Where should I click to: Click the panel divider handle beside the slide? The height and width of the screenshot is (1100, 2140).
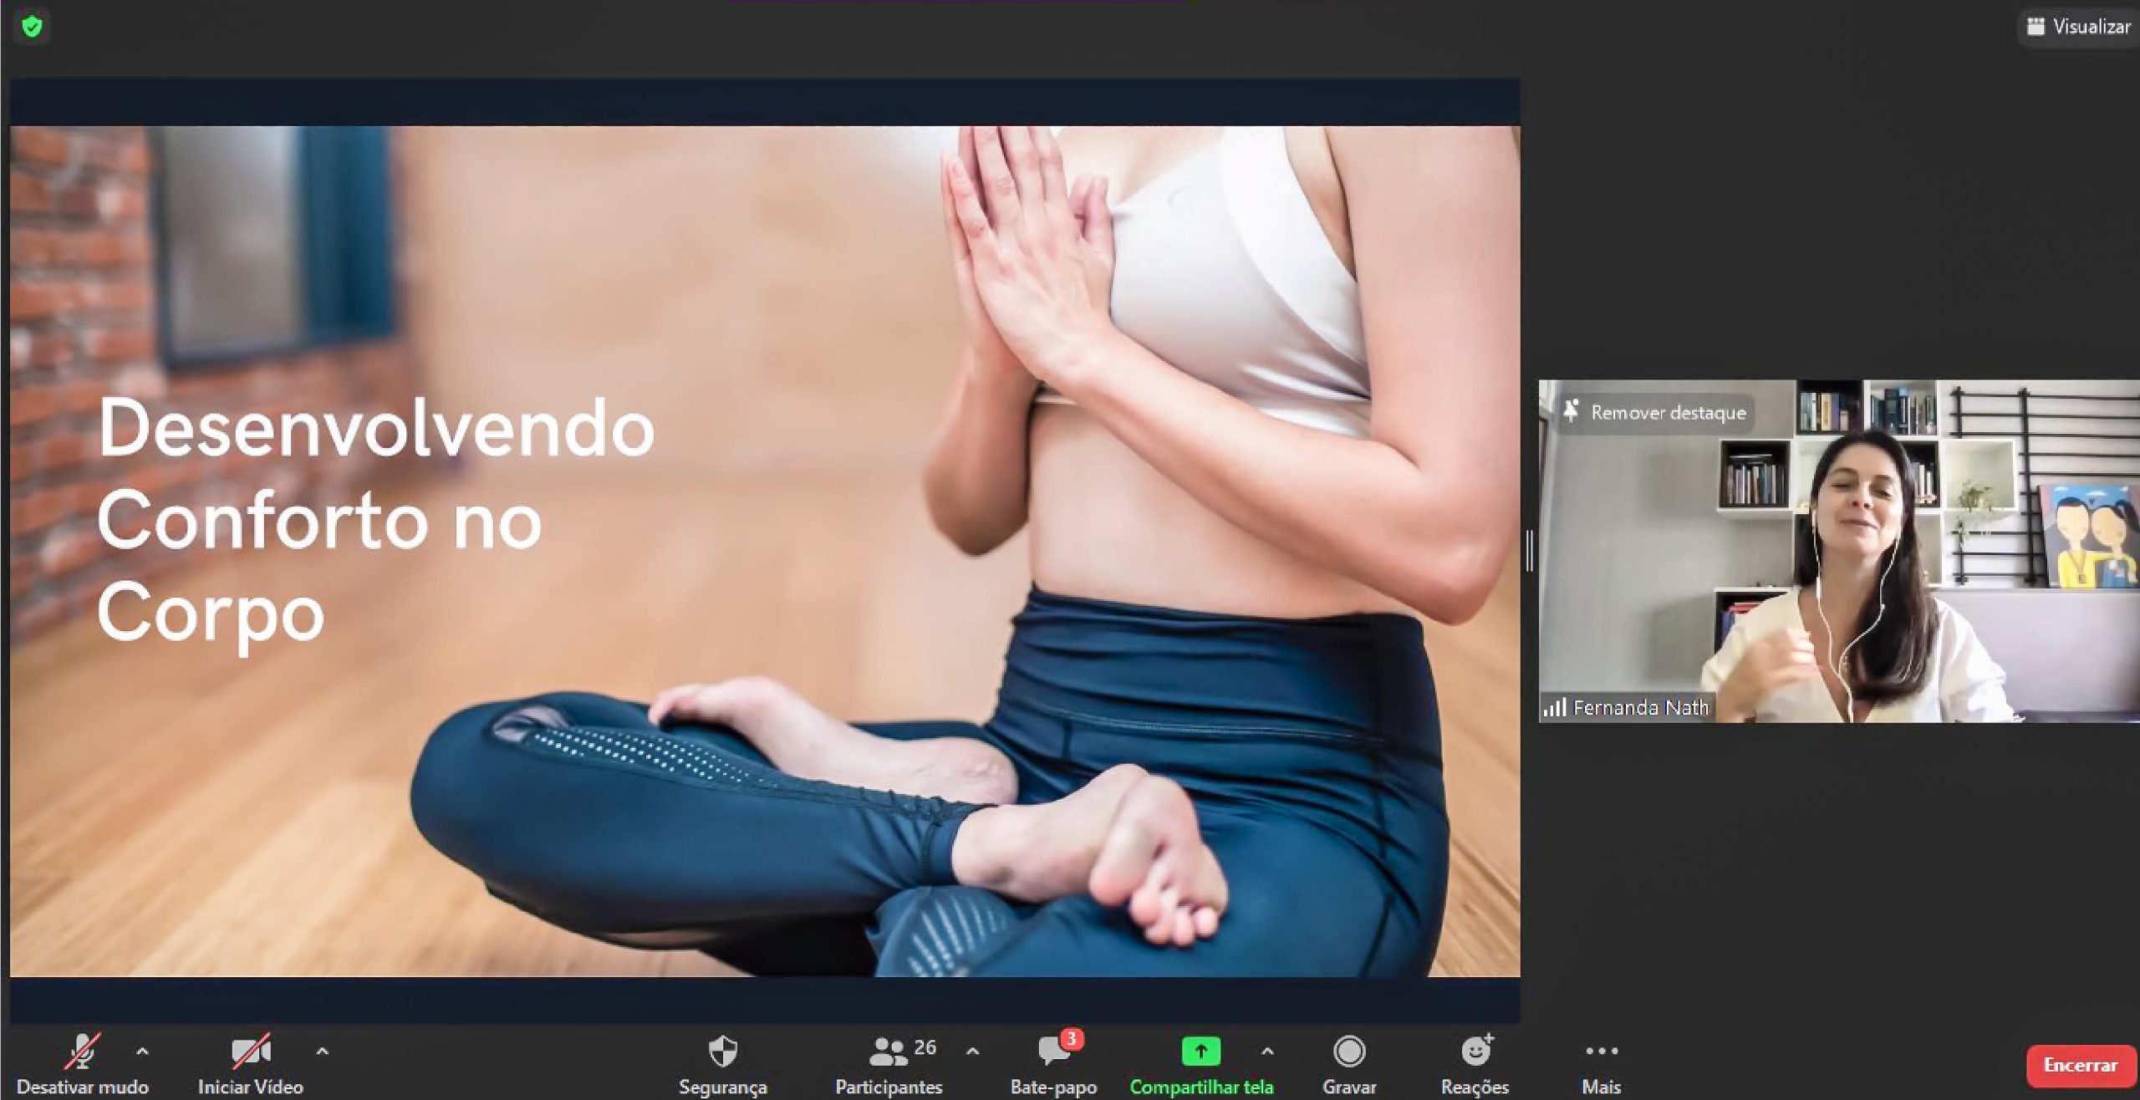pyautogui.click(x=1529, y=551)
